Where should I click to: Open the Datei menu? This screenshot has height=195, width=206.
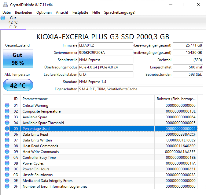6,12
